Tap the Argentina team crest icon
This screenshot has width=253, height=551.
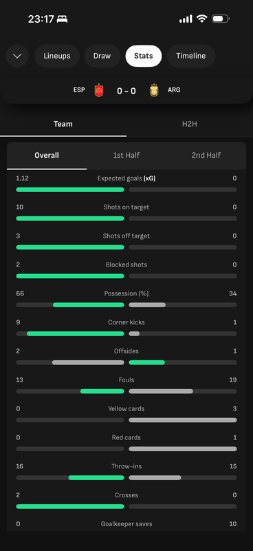coord(154,90)
